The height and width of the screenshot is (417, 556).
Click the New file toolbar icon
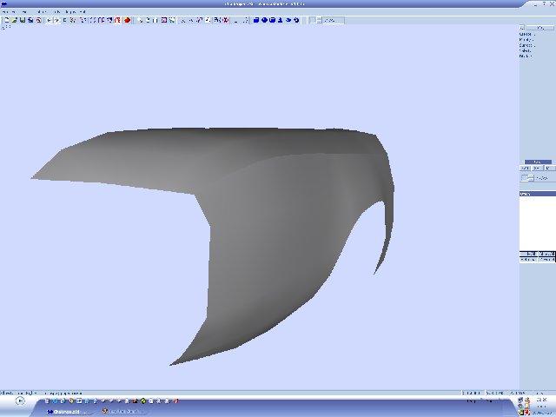(5, 19)
